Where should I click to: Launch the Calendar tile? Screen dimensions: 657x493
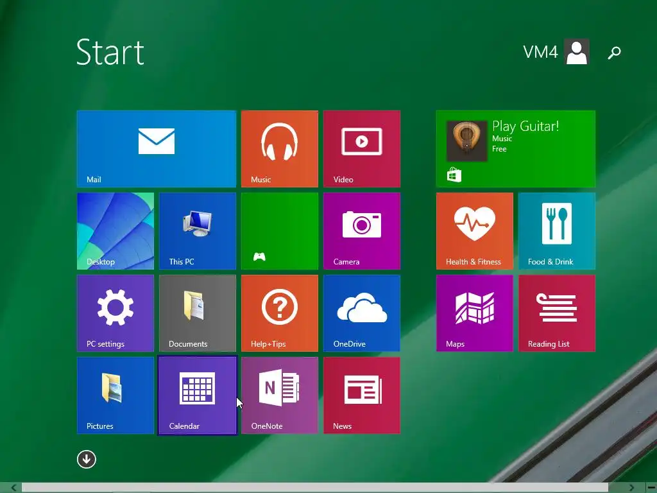click(x=198, y=395)
